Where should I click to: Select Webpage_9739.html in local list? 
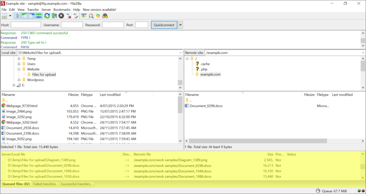pyautogui.click(x=22, y=106)
